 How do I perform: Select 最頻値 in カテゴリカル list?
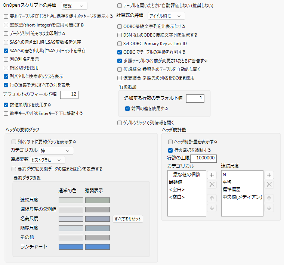[x=175, y=182]
